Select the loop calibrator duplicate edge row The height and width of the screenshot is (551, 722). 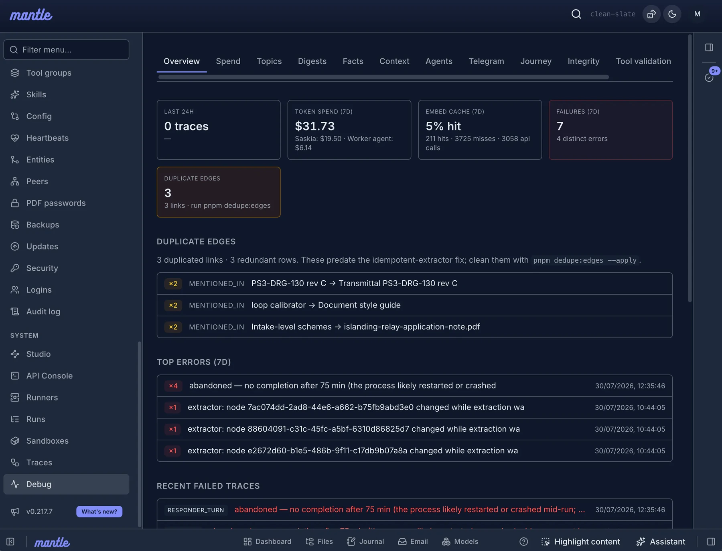tap(414, 305)
